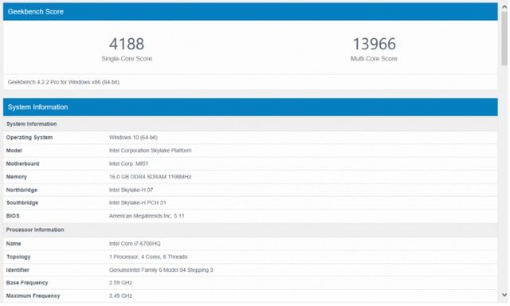Screen dimensions: 510x306
Task: Click the Processor Information subheader
Action: [35, 230]
